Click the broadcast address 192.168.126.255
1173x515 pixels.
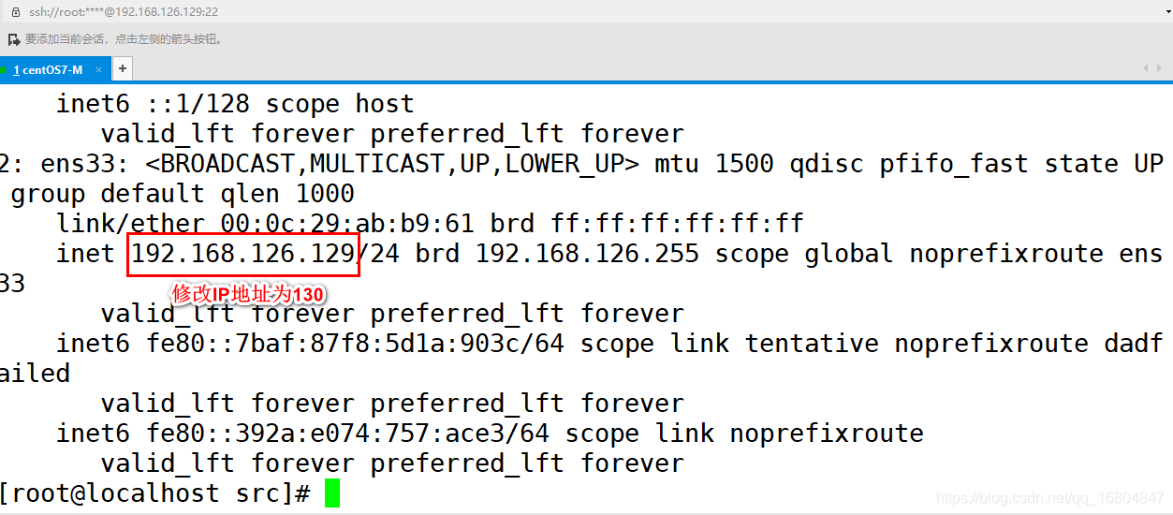[x=587, y=254]
